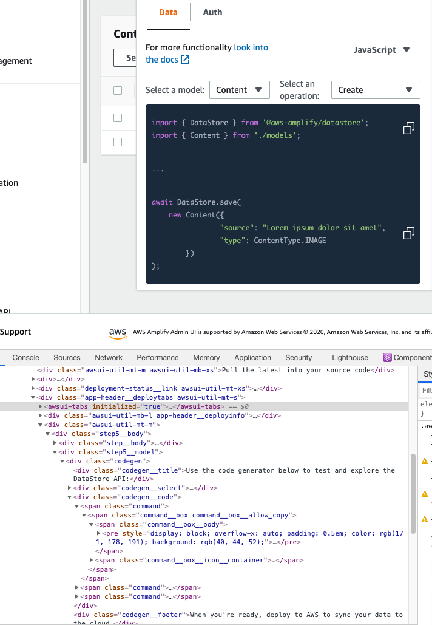432x625 pixels.
Task: Click the lower copy icon in the code block
Action: (x=409, y=233)
